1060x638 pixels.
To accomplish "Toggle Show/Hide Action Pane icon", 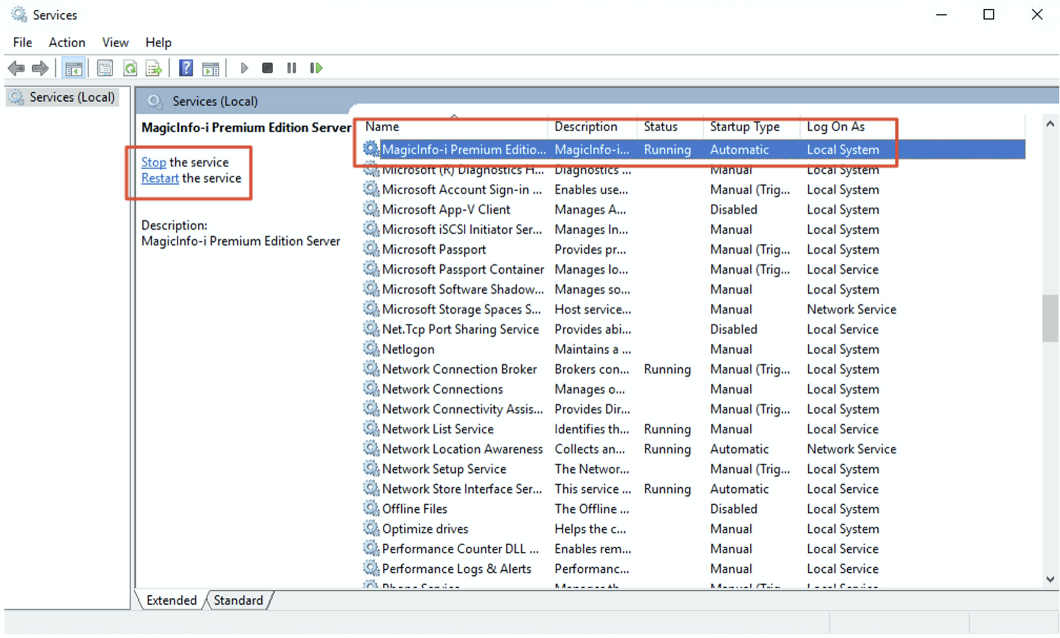I will [x=211, y=68].
